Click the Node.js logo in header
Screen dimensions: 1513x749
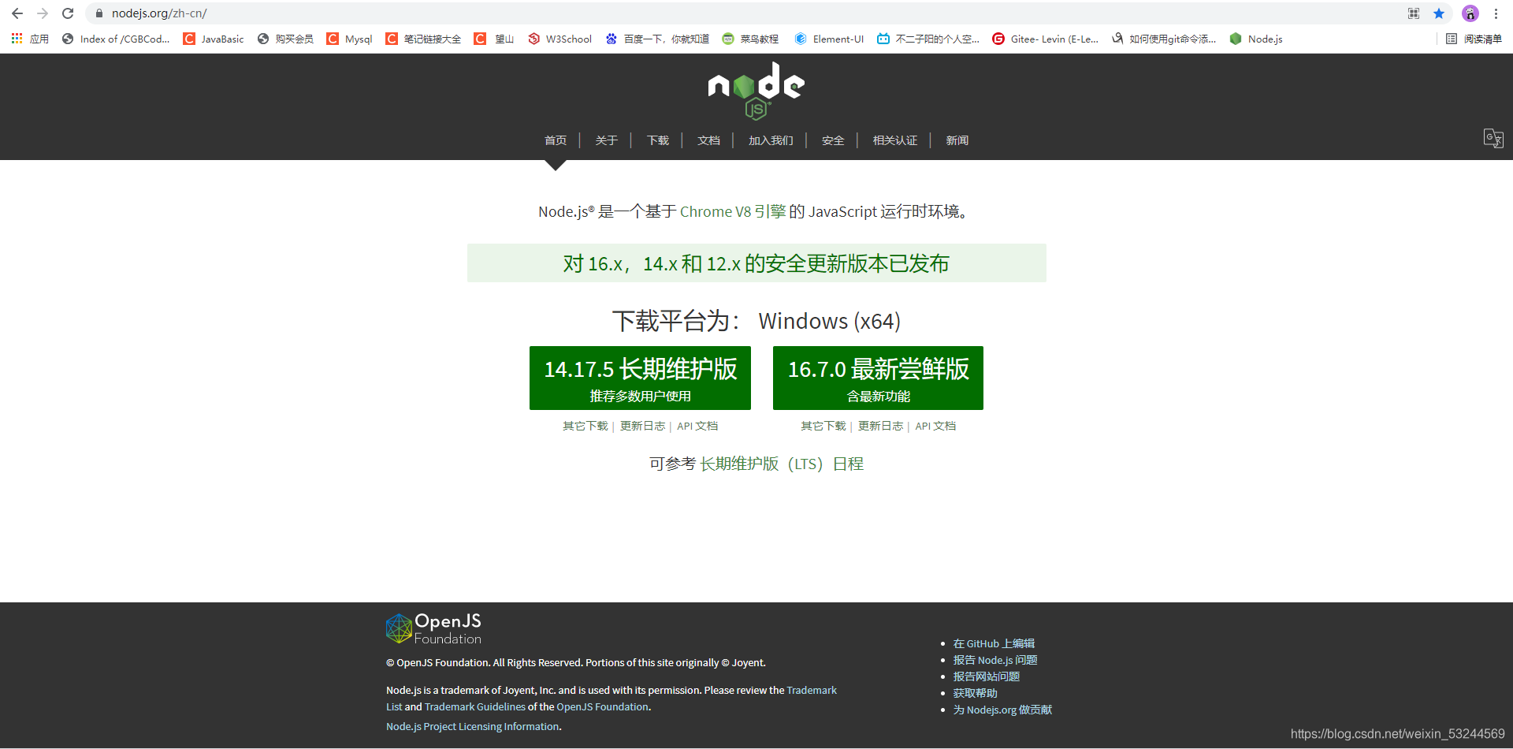point(756,91)
